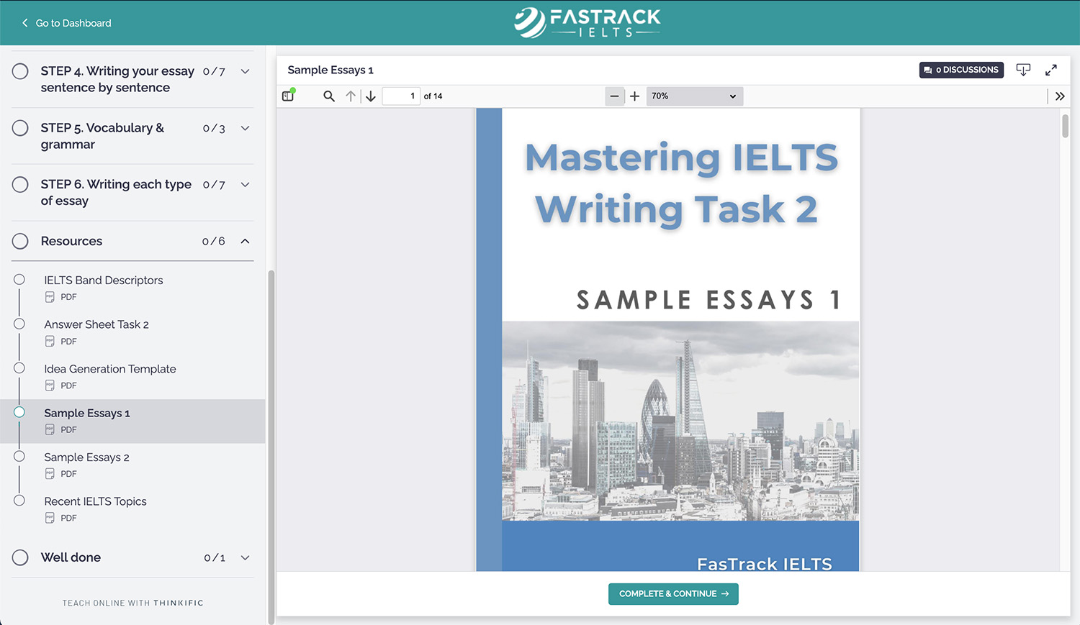The width and height of the screenshot is (1080, 625).
Task: Click STEP 4 Writing your essay title
Action: point(117,79)
